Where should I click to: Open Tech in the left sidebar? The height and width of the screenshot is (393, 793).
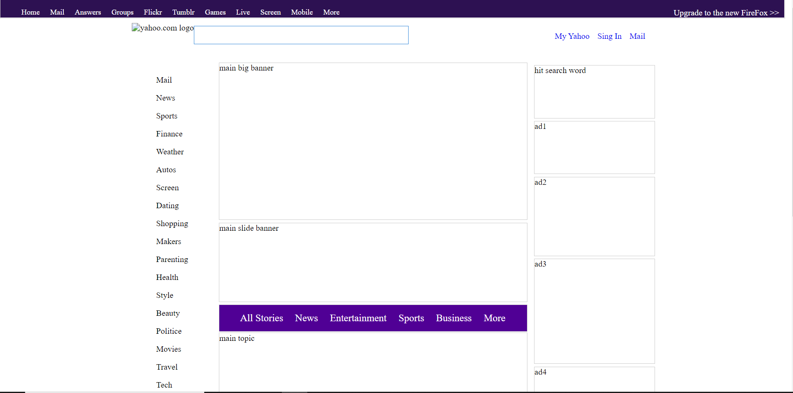coord(164,385)
